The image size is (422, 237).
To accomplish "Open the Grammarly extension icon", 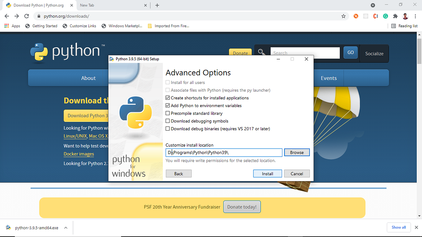I will (385, 16).
